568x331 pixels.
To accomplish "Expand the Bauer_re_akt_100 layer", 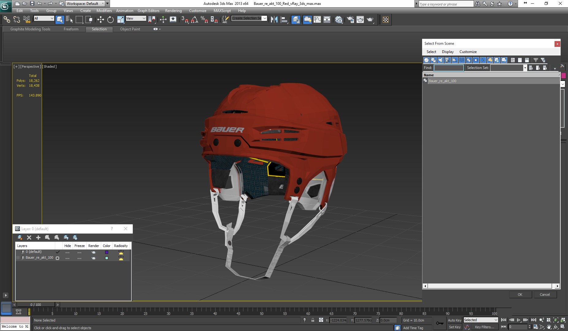I will coord(18,258).
